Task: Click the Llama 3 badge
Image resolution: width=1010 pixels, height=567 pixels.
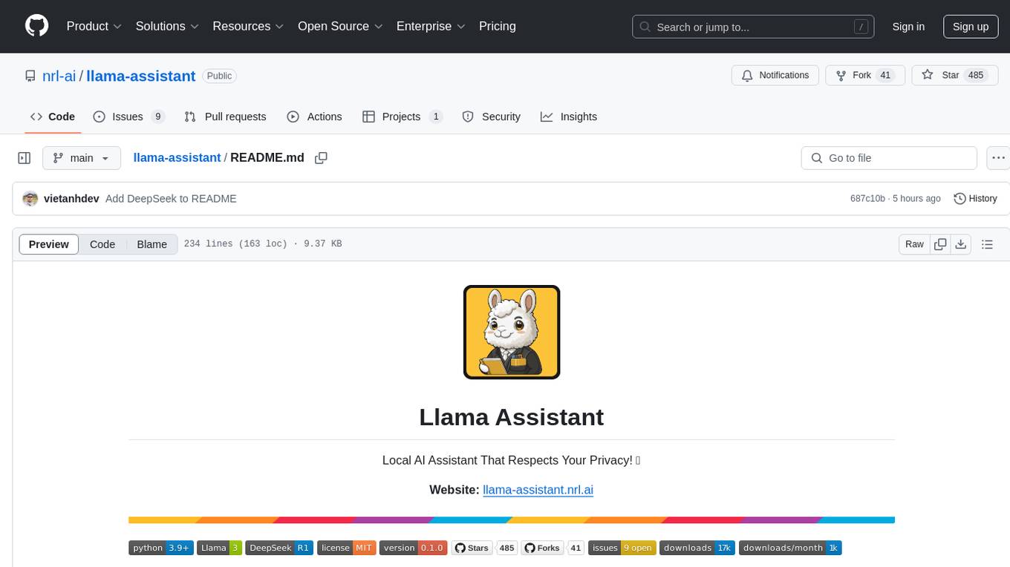Action: click(219, 548)
